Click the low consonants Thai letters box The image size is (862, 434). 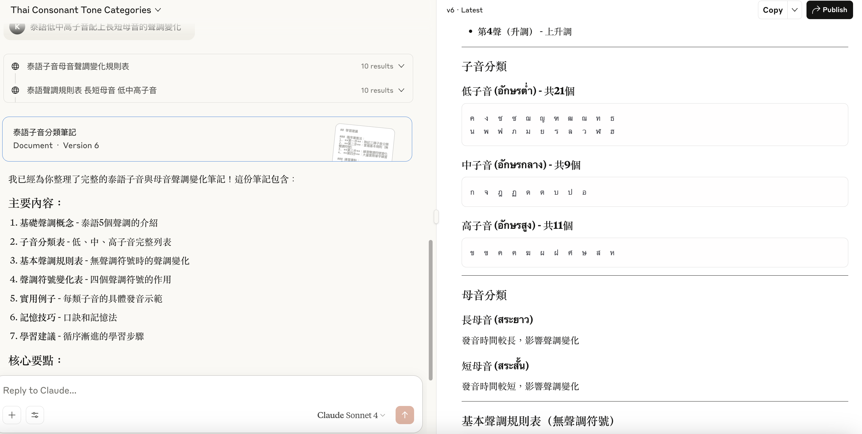pyautogui.click(x=655, y=125)
